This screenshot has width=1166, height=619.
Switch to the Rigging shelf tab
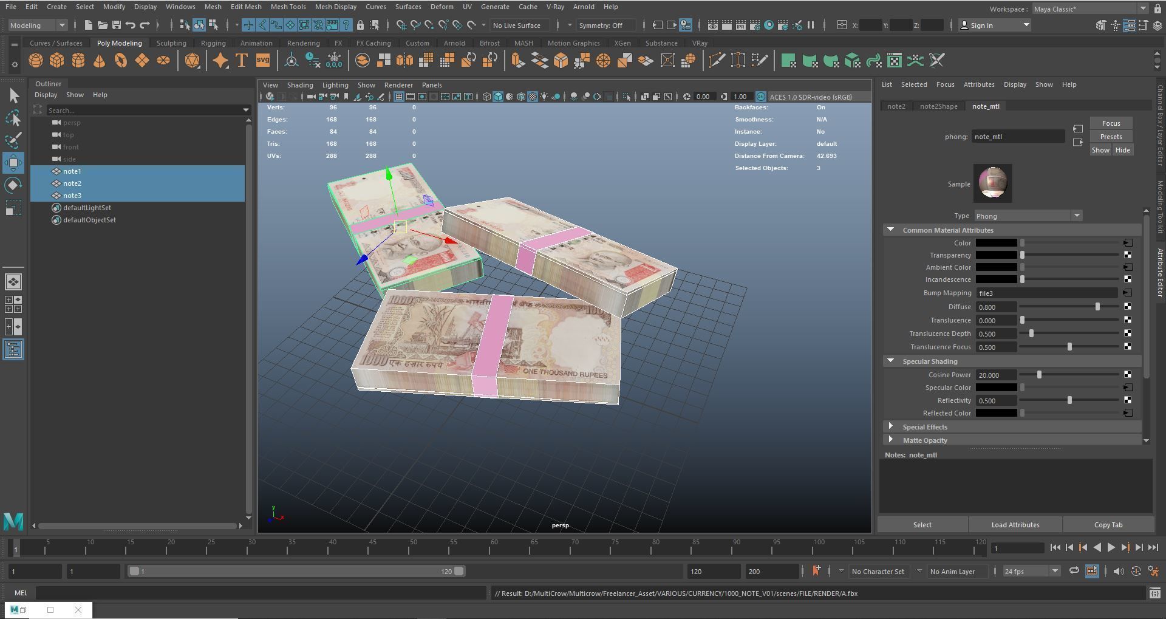213,43
